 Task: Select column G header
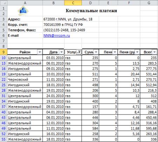tap(149, 3)
